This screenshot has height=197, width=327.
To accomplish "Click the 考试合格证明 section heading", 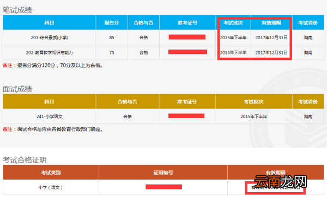I will coord(25,160).
